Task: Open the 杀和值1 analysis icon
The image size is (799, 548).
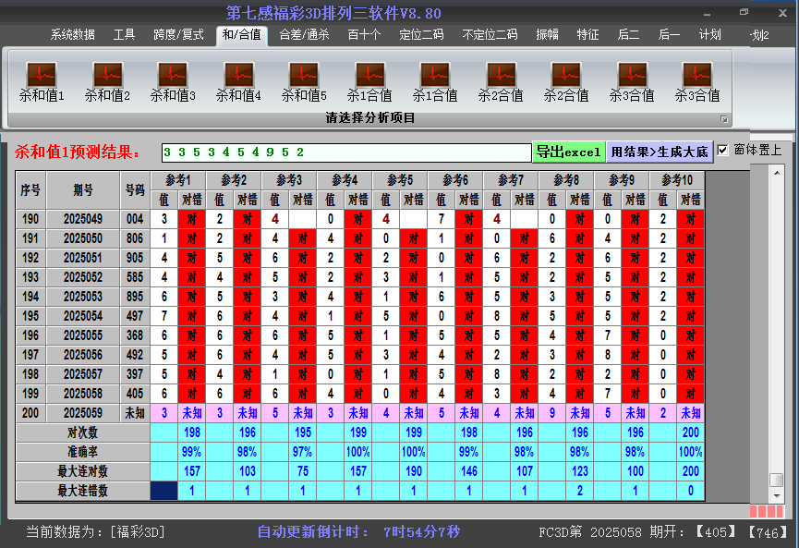Action: (x=42, y=81)
